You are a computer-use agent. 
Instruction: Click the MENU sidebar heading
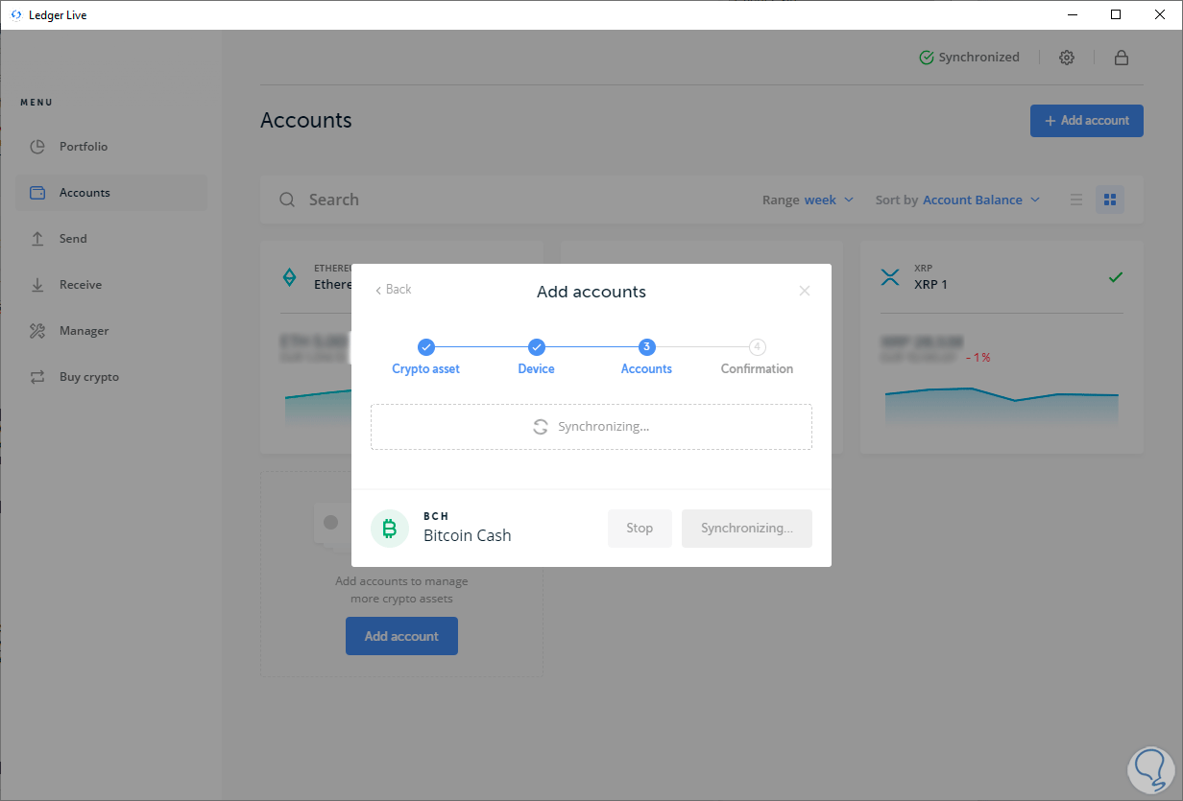(36, 103)
